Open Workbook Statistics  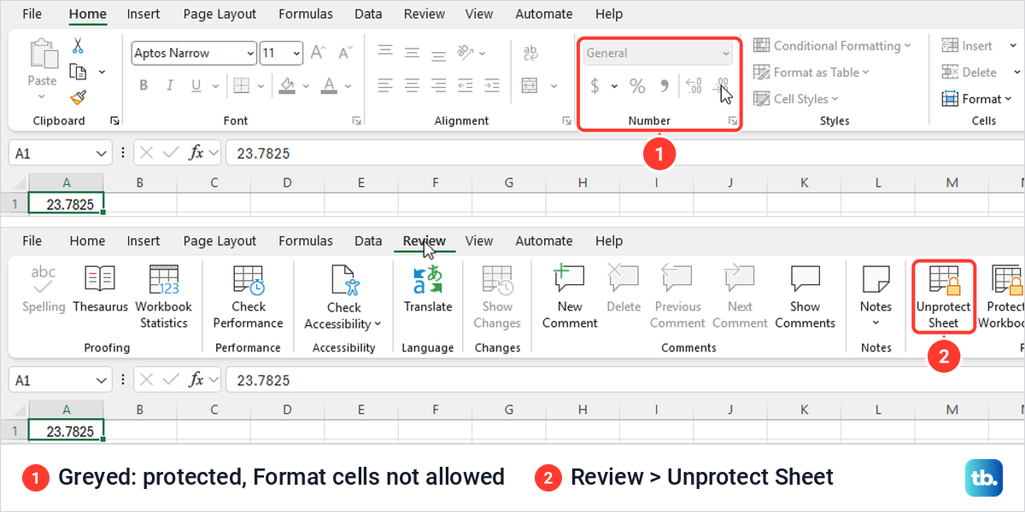(164, 297)
